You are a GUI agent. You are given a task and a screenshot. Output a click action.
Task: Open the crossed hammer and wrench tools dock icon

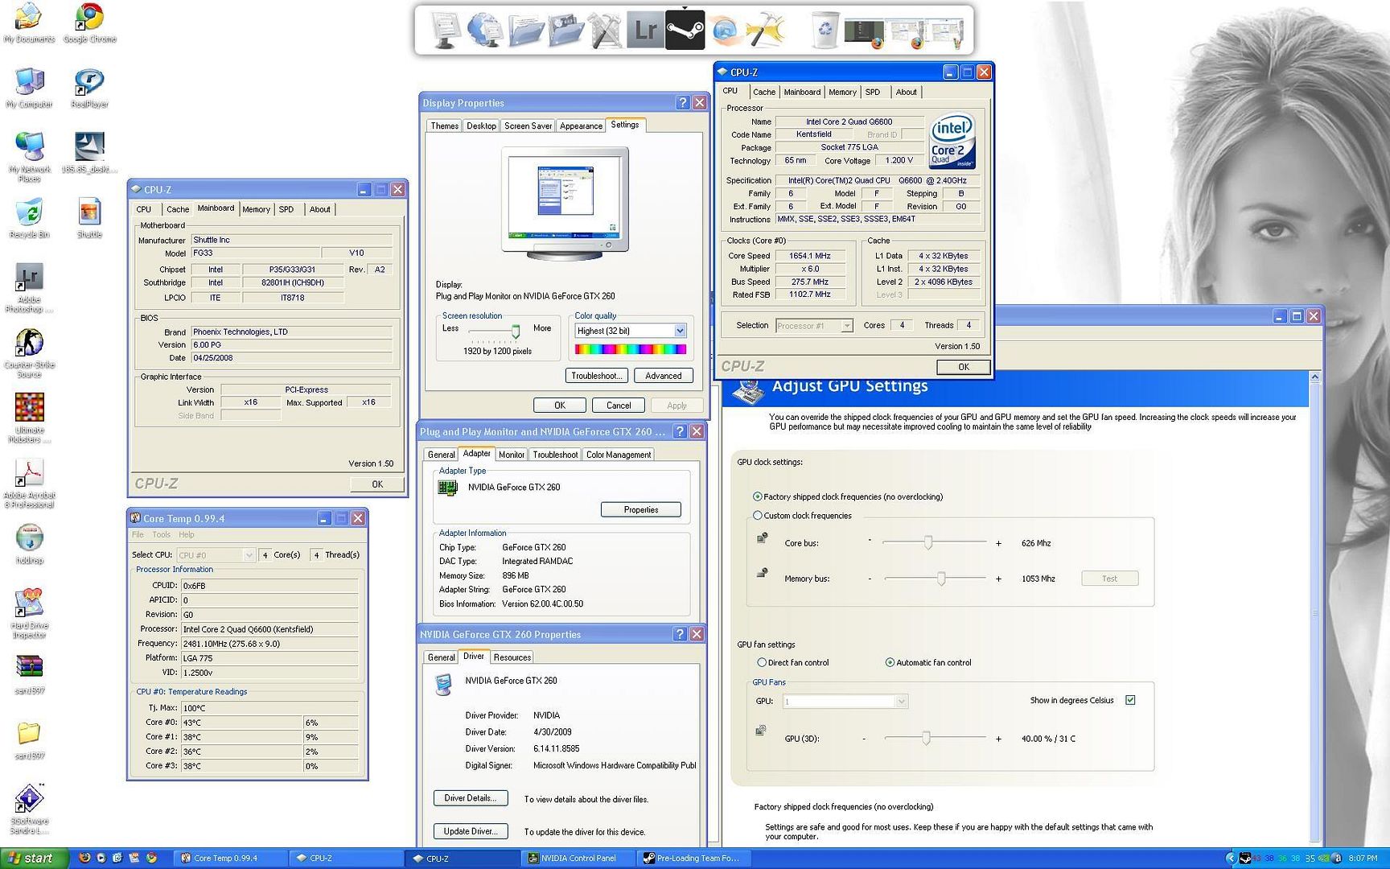pos(605,31)
